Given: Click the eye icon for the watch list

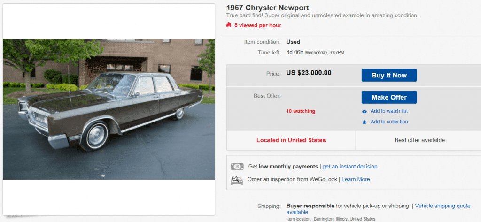Looking at the screenshot, I should click(365, 112).
